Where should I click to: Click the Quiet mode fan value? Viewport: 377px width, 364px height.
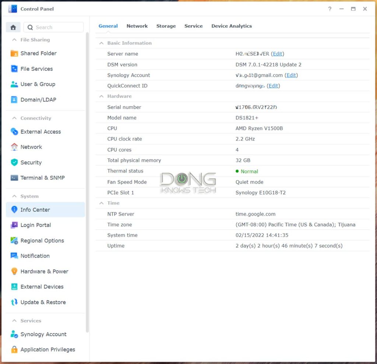[x=249, y=182]
